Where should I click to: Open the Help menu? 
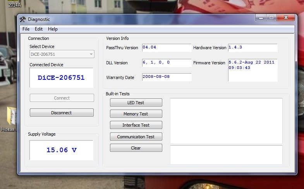coord(53,29)
